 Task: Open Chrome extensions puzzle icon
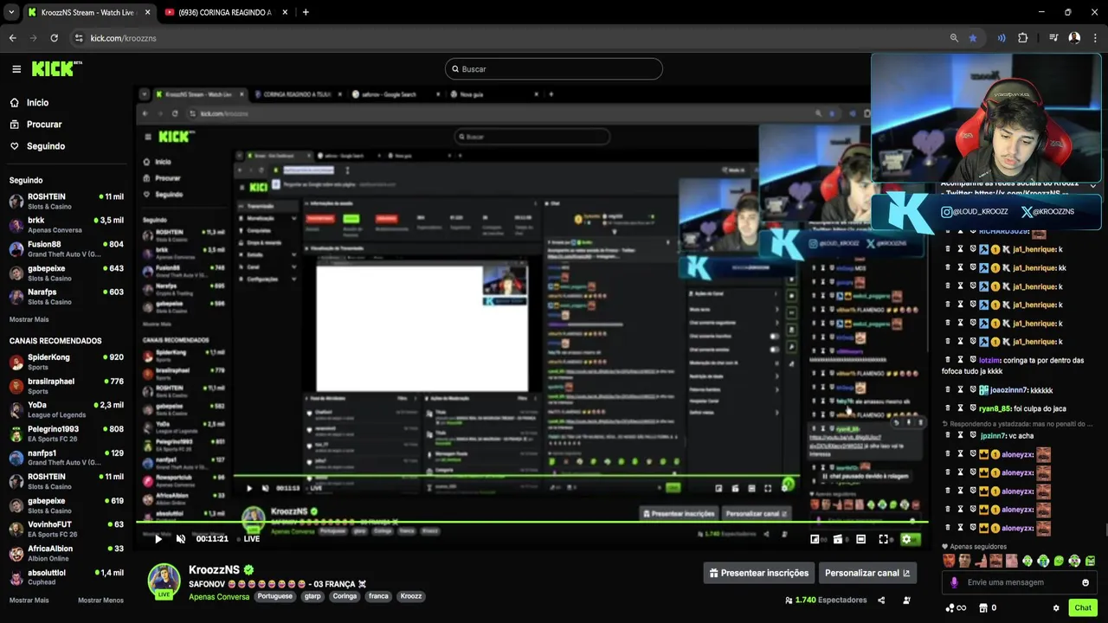coord(1022,38)
